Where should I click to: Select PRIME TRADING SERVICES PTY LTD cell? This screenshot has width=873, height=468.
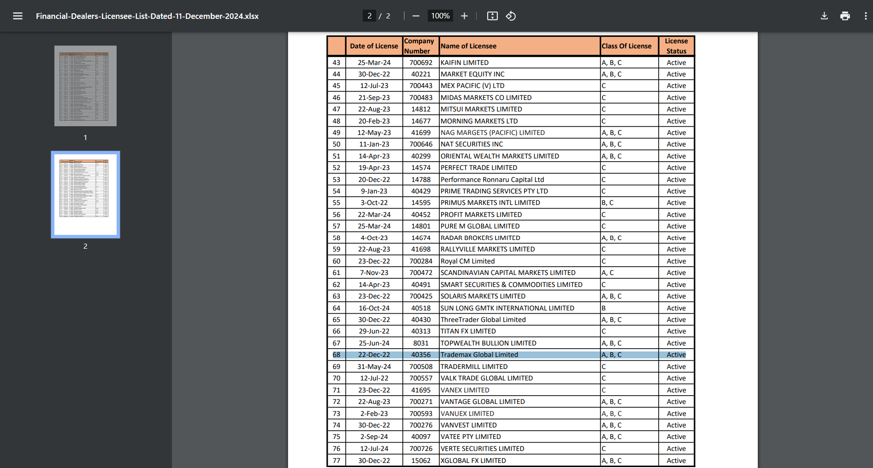click(x=519, y=191)
